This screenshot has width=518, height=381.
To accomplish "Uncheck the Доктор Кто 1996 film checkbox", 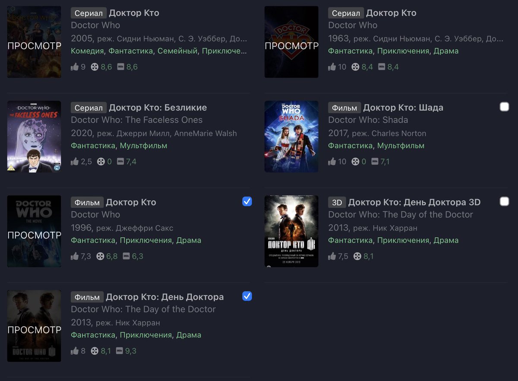I will 247,202.
